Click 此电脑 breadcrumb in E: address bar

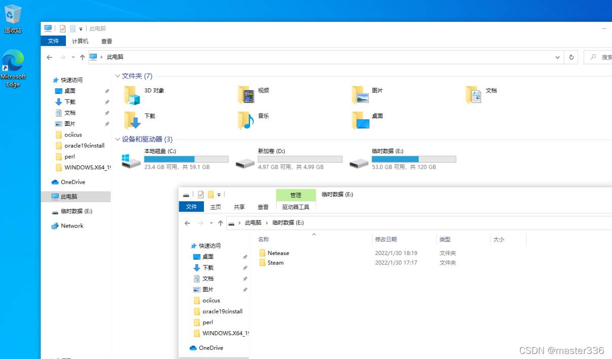pos(253,223)
